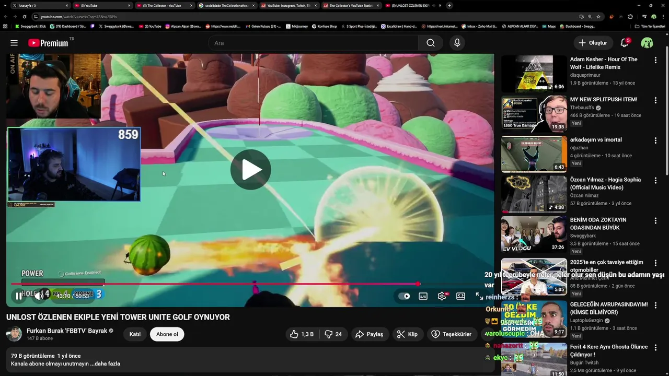Open the channel avatar of Furkan Burak
Image resolution: width=669 pixels, height=376 pixels.
tap(14, 334)
